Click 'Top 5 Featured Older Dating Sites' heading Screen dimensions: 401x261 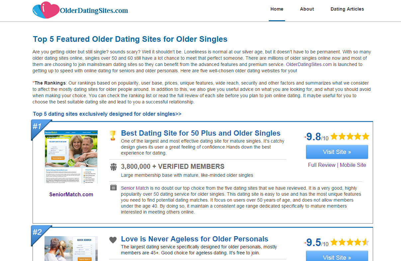point(130,39)
